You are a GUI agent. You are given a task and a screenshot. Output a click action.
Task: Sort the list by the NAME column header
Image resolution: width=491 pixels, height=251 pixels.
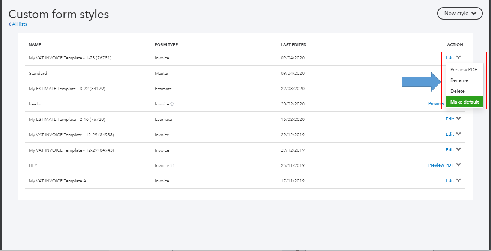click(35, 45)
